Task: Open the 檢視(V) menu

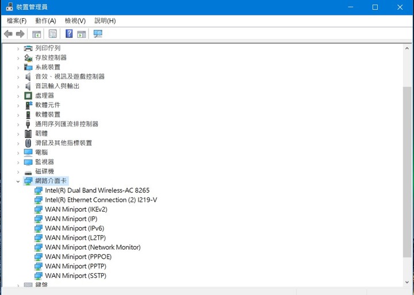Action: [75, 21]
